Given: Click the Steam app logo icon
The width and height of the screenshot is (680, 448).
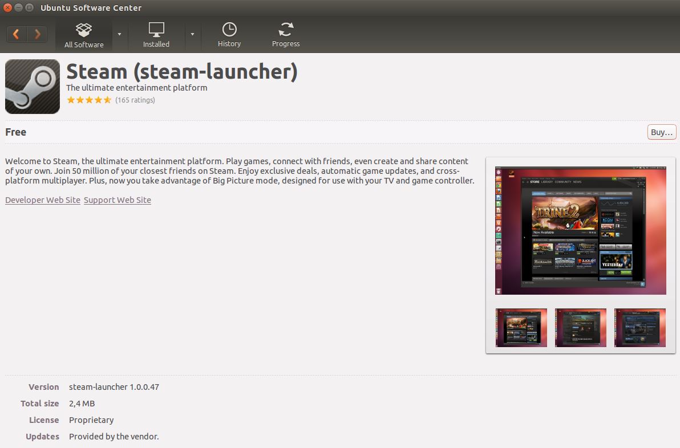Looking at the screenshot, I should (x=33, y=87).
